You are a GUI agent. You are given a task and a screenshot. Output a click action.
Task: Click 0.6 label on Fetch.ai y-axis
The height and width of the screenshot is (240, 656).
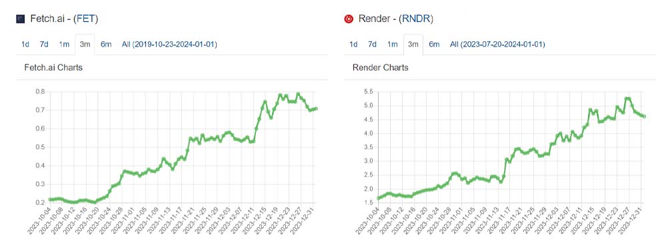(x=40, y=128)
